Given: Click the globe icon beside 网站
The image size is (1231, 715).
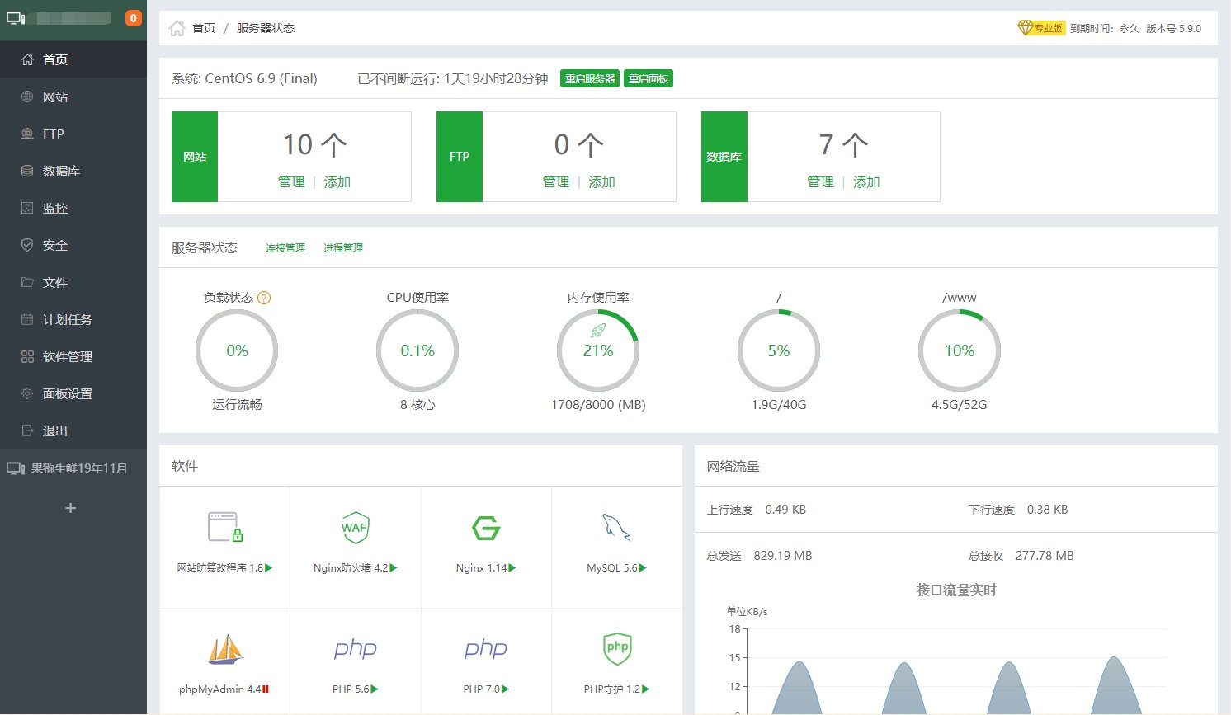Looking at the screenshot, I should 27,96.
